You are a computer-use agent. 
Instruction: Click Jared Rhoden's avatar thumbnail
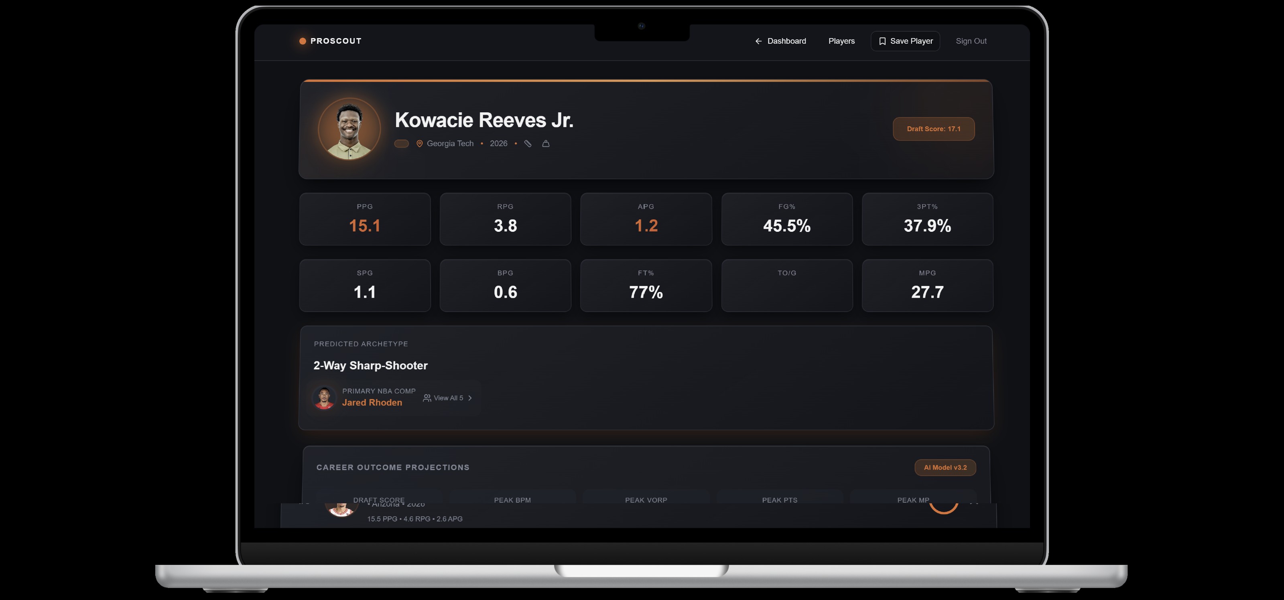point(325,398)
